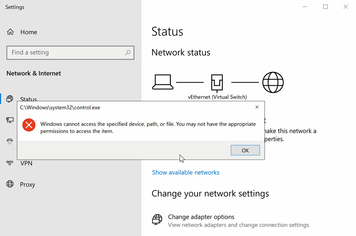Click the vEthernet (Virtual Switch) label
The width and height of the screenshot is (356, 236).
pyautogui.click(x=217, y=97)
